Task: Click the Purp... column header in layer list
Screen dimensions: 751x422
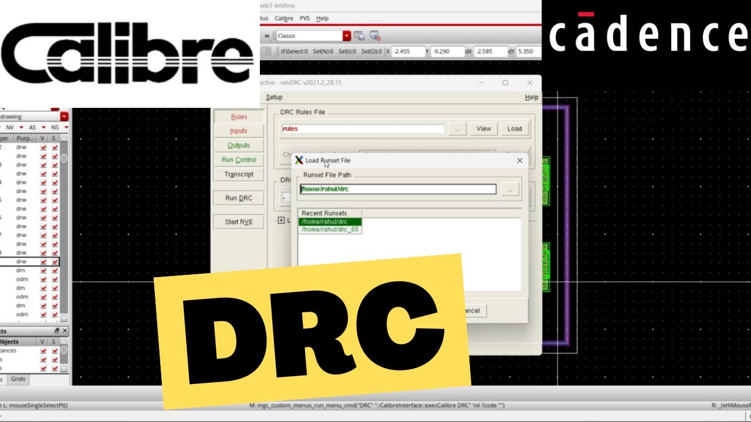Action: pos(26,138)
